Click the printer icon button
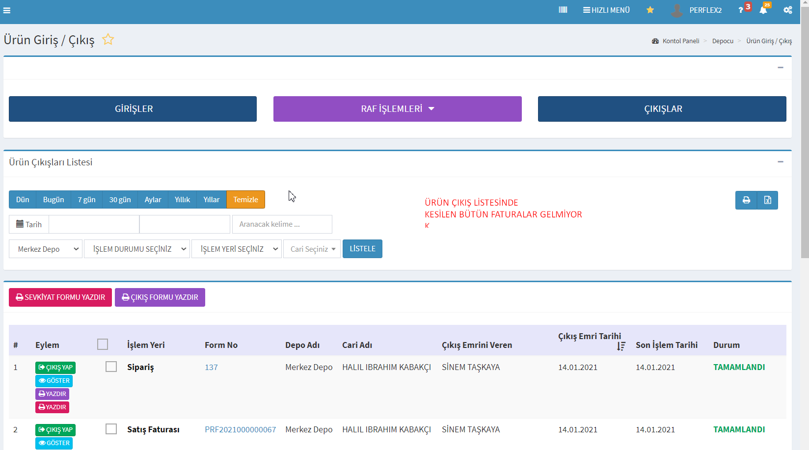Screen dimensions: 809x450 point(746,200)
